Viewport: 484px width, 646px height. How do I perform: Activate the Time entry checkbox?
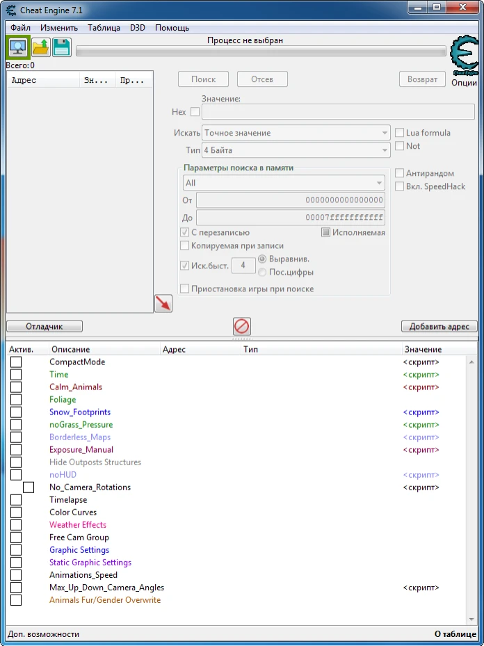pos(16,375)
